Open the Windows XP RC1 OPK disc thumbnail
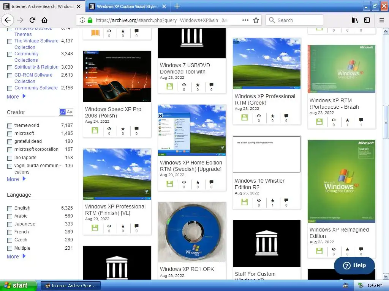Image resolution: width=389 pixels, height=291 pixels. tap(192, 232)
